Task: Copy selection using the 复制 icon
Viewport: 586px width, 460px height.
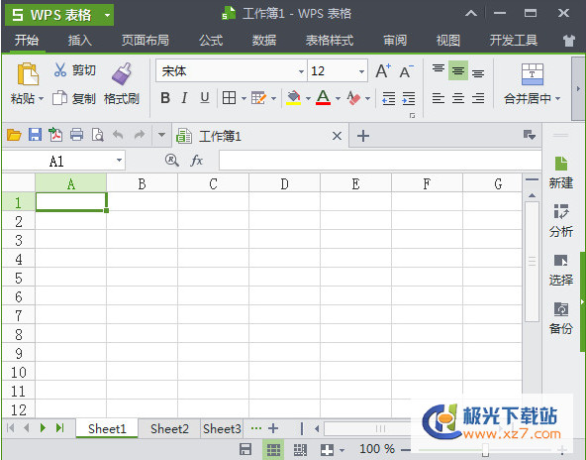Action: click(x=59, y=98)
